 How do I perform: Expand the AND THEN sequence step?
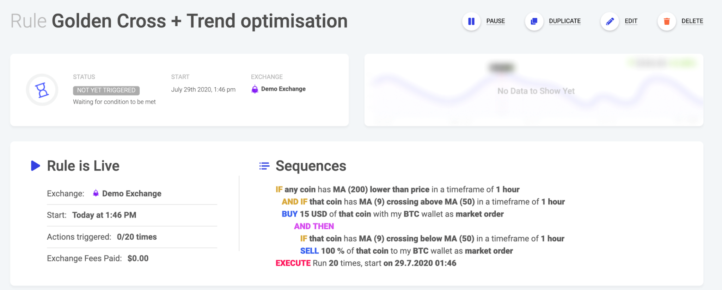click(314, 226)
